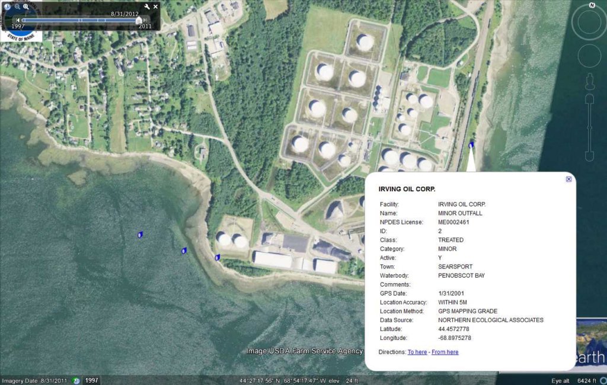Image resolution: width=607 pixels, height=385 pixels.
Task: Click the Class value 'TREATED'
Action: point(451,240)
